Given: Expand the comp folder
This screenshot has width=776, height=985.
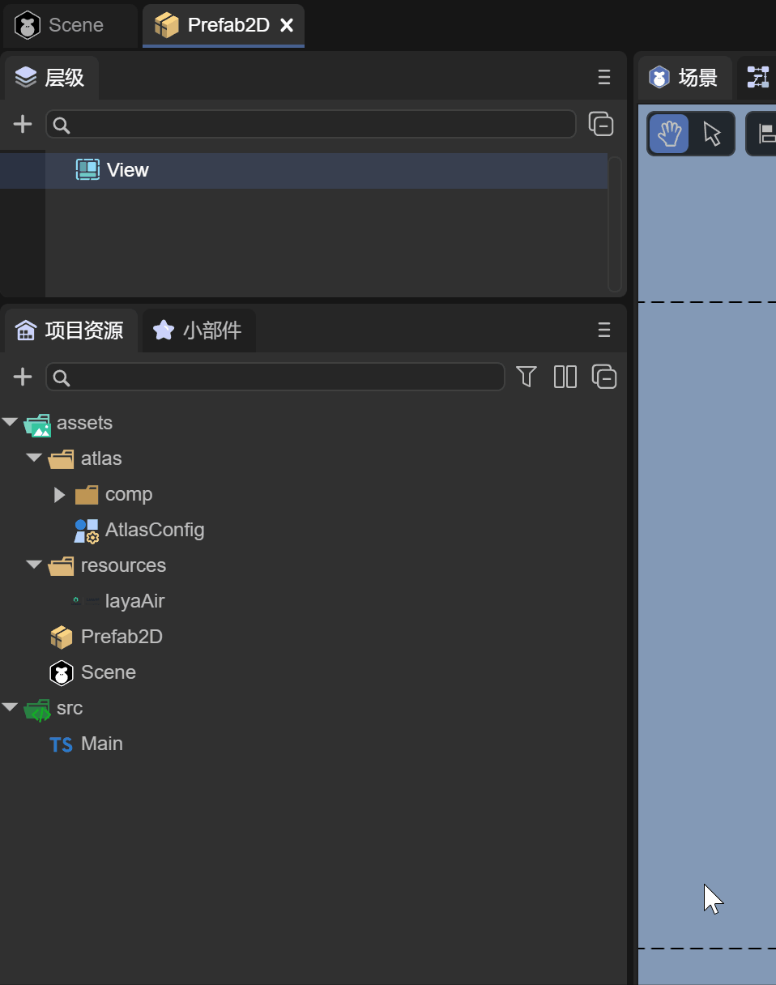Looking at the screenshot, I should (x=59, y=494).
